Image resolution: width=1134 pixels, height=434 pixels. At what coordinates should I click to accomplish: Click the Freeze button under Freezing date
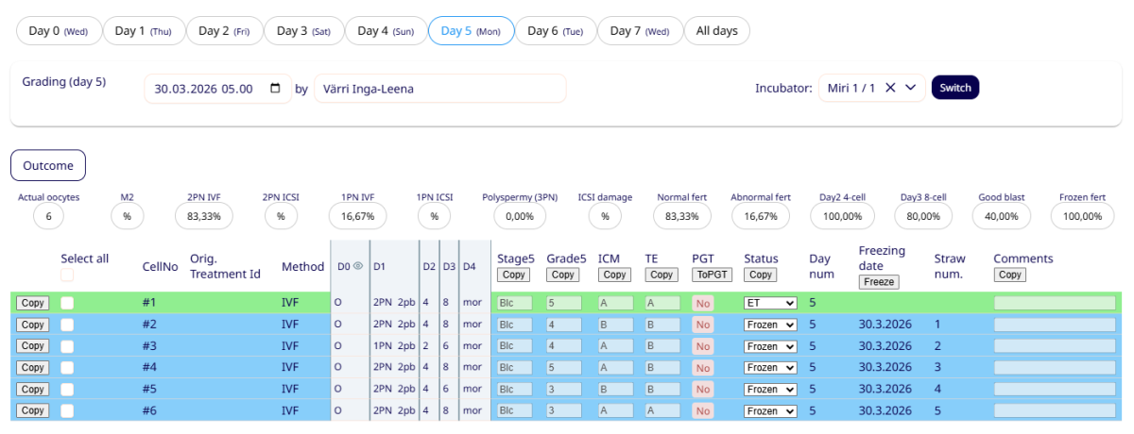(878, 281)
